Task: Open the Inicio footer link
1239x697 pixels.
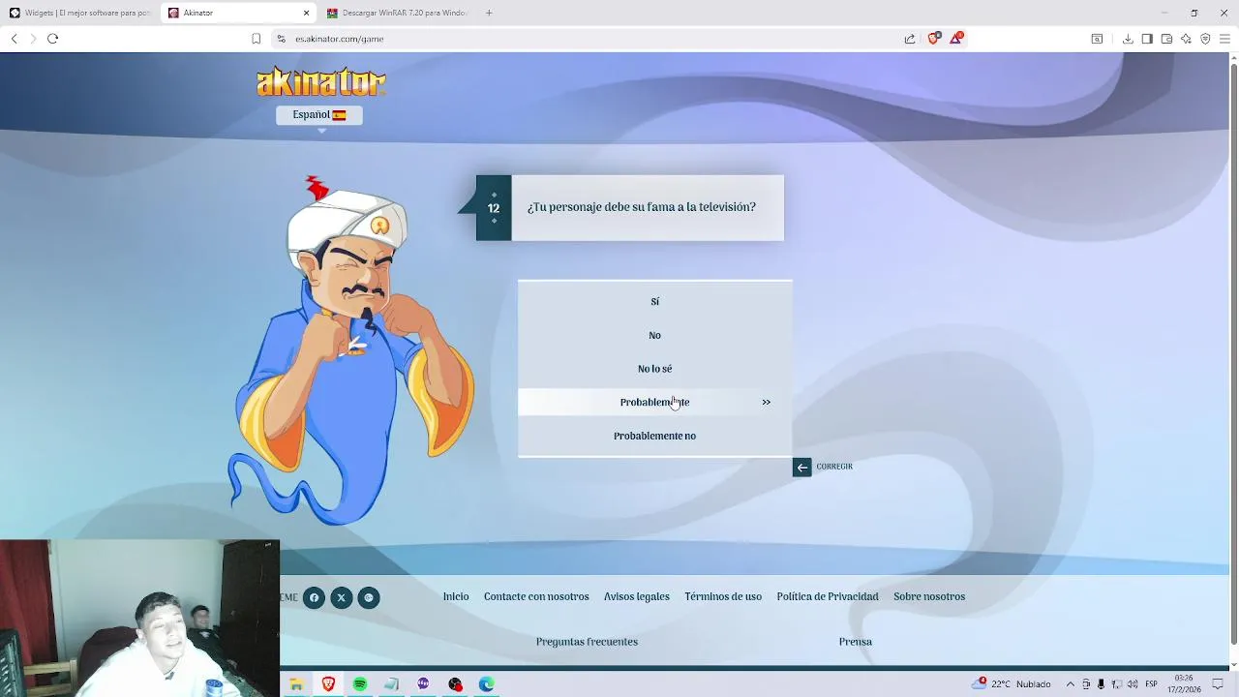Action: 456,596
